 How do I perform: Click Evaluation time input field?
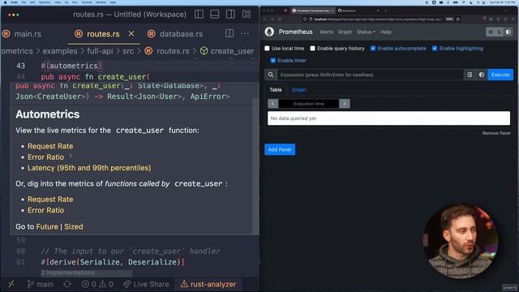pyautogui.click(x=308, y=104)
